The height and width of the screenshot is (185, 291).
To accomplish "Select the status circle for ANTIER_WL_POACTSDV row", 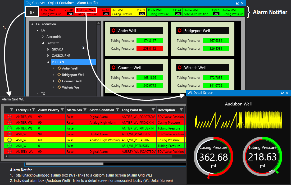I will coord(10,117).
